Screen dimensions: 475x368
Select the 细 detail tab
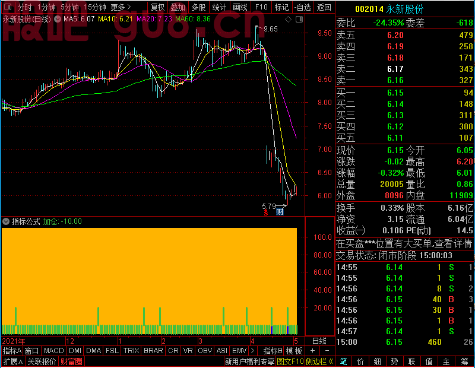pos(378,361)
